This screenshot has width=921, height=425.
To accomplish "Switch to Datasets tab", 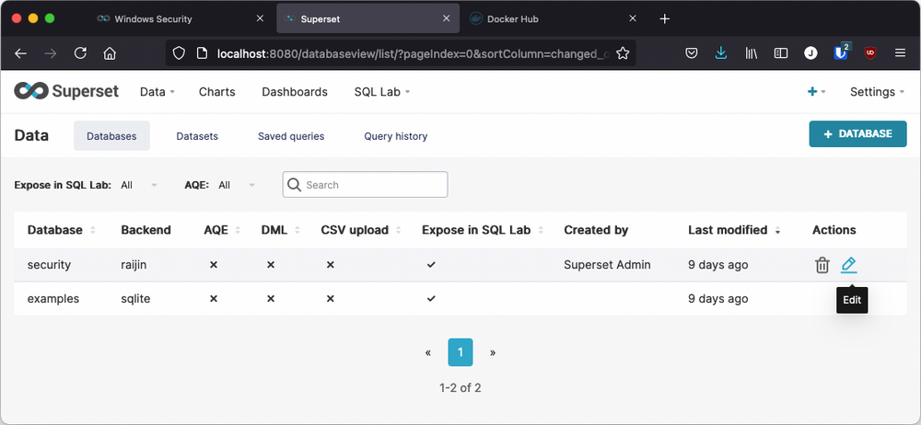I will [197, 135].
